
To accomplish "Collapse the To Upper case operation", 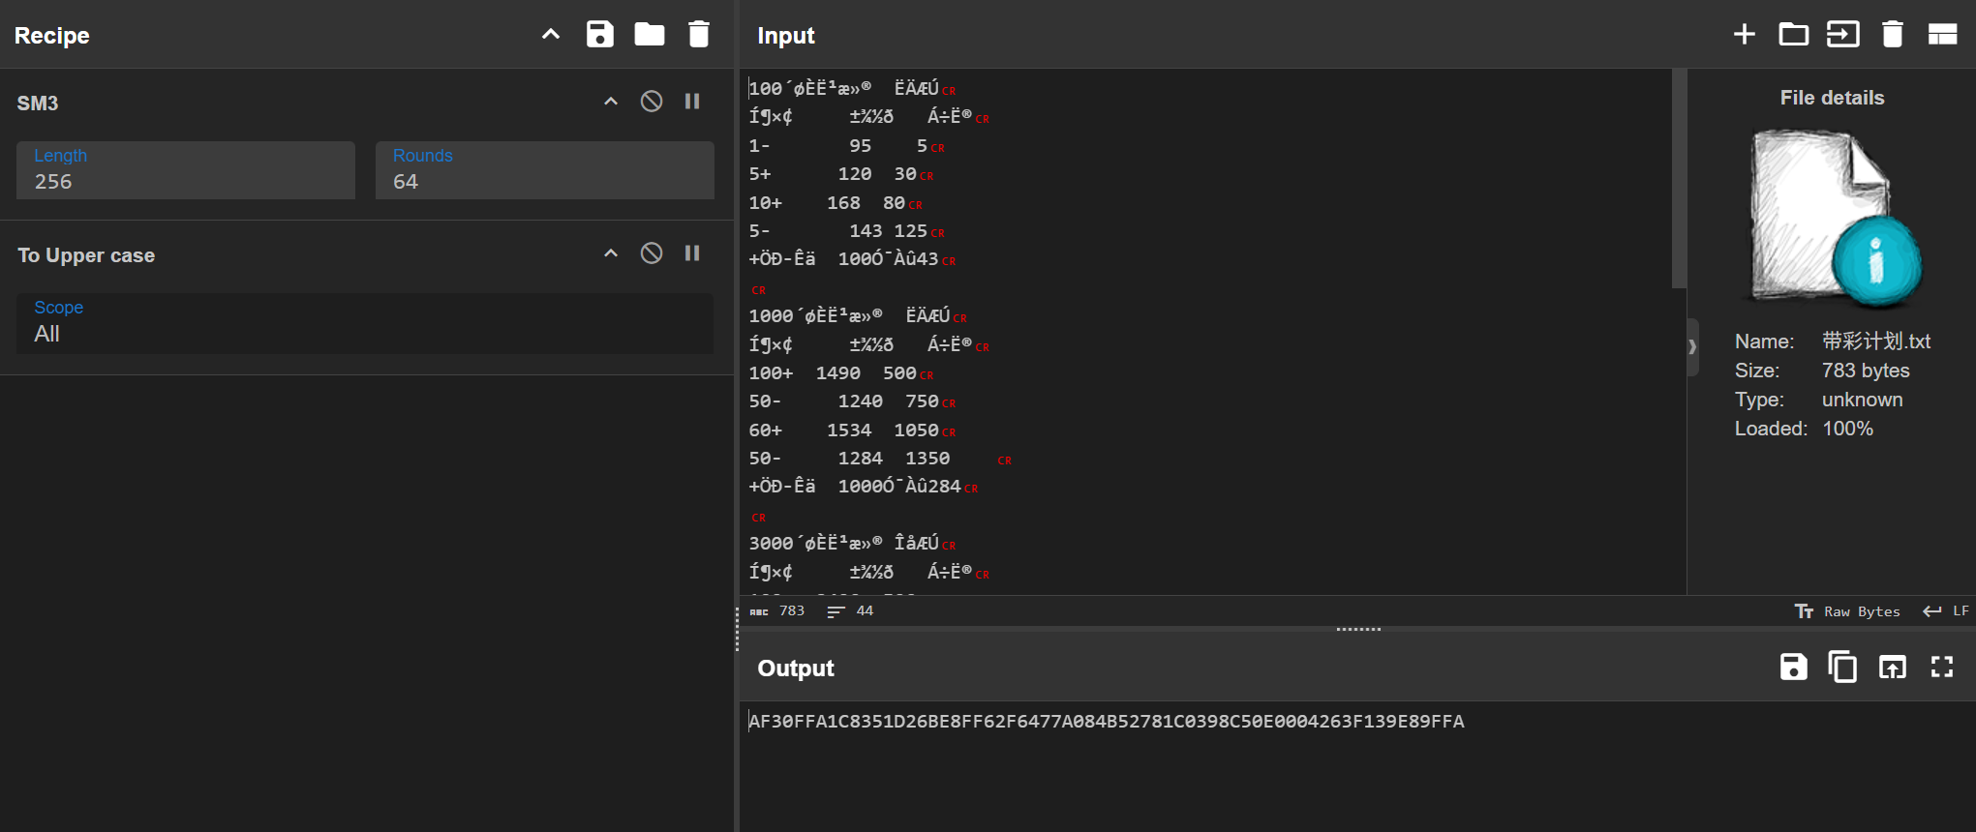I will click(611, 253).
